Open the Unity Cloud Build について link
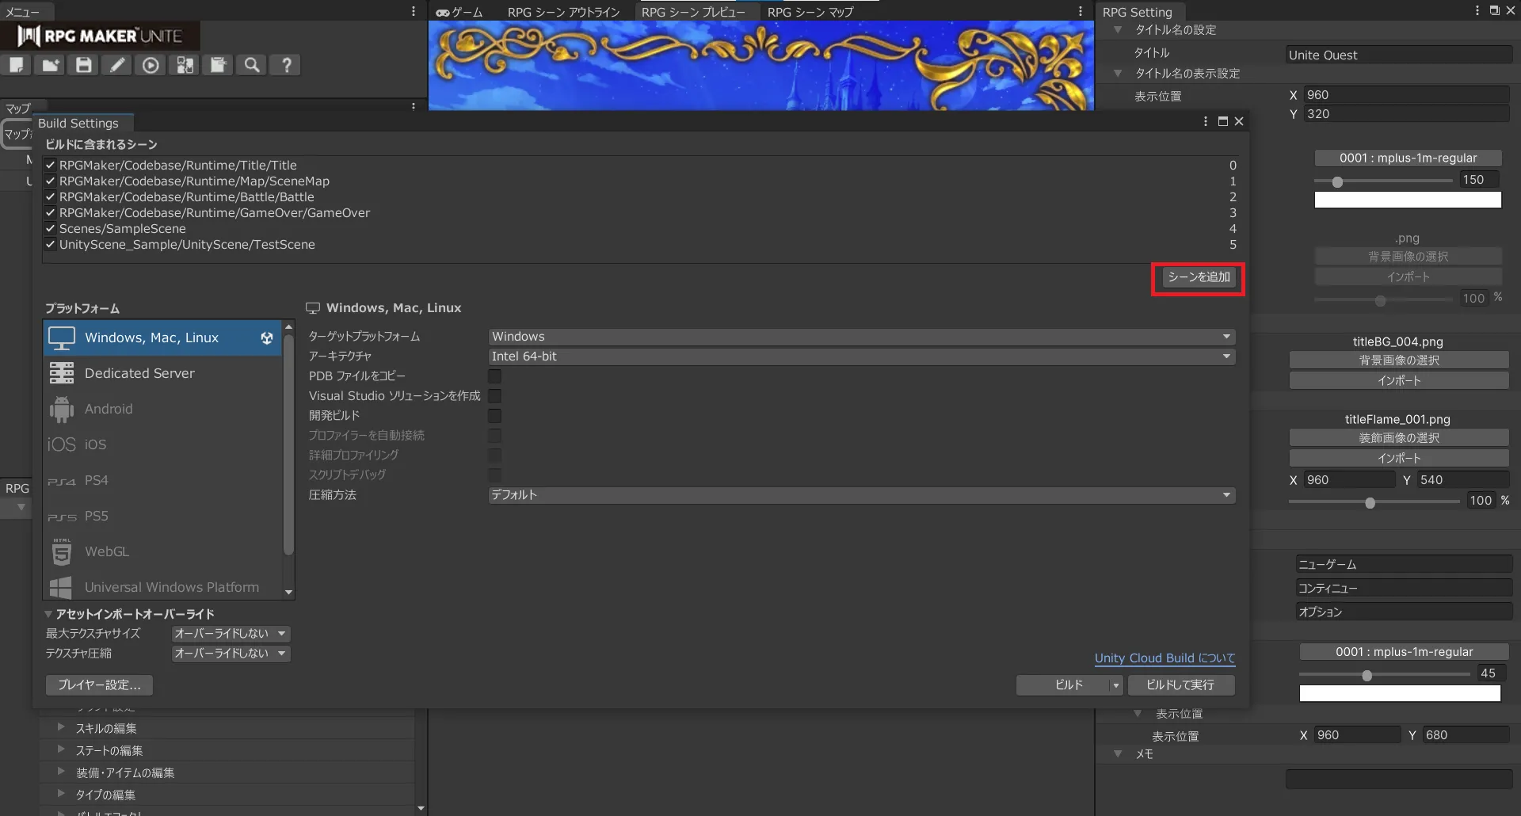The height and width of the screenshot is (816, 1521). pos(1164,658)
